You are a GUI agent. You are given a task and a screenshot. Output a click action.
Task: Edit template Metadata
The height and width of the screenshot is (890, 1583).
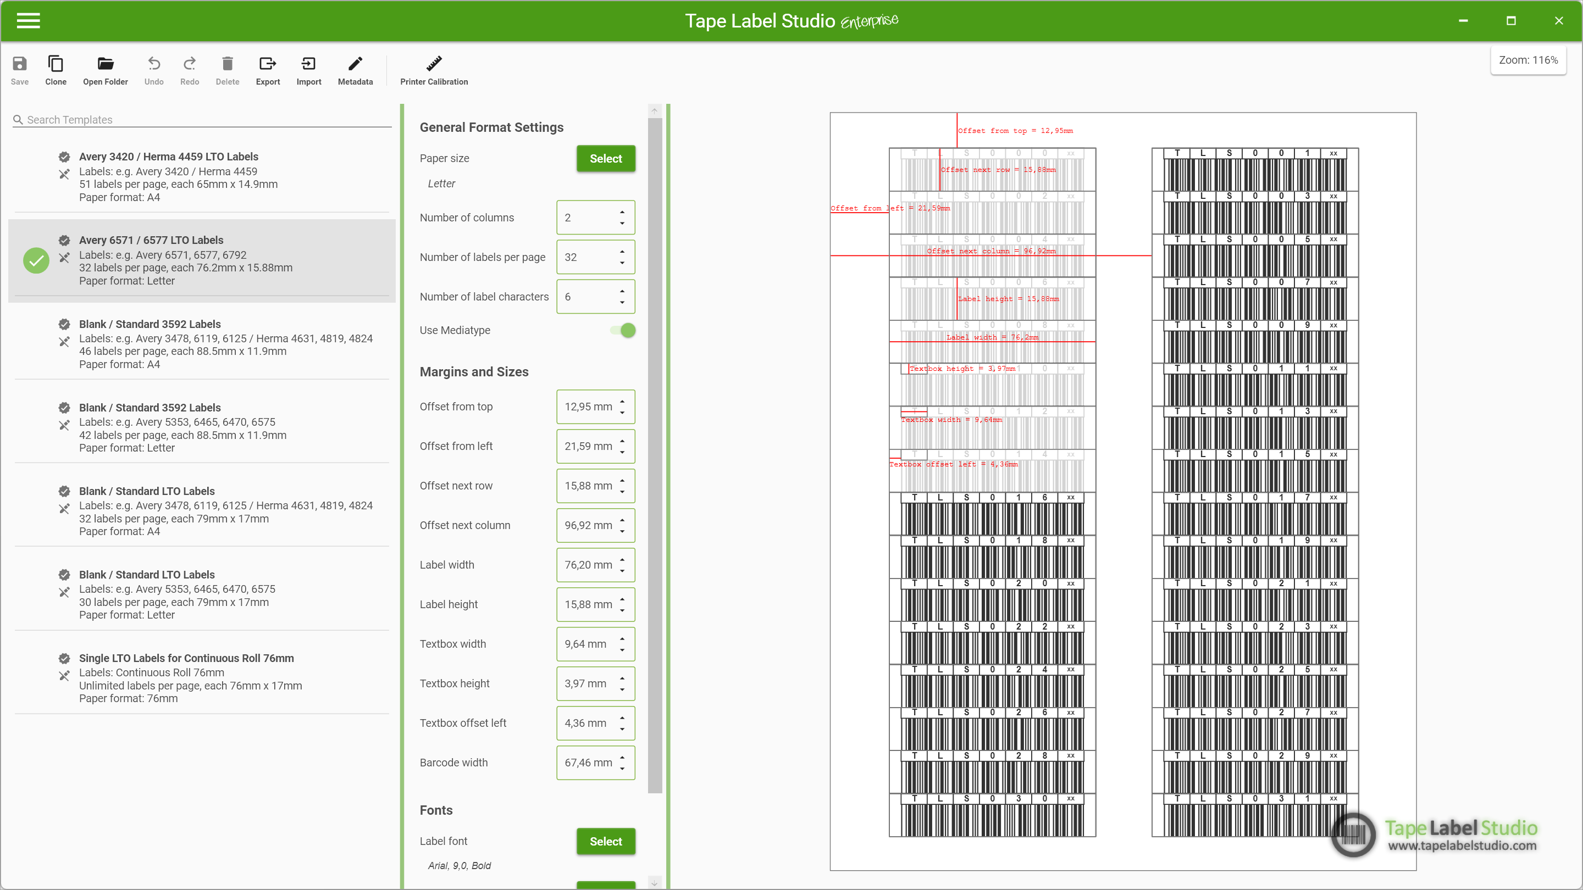click(355, 71)
